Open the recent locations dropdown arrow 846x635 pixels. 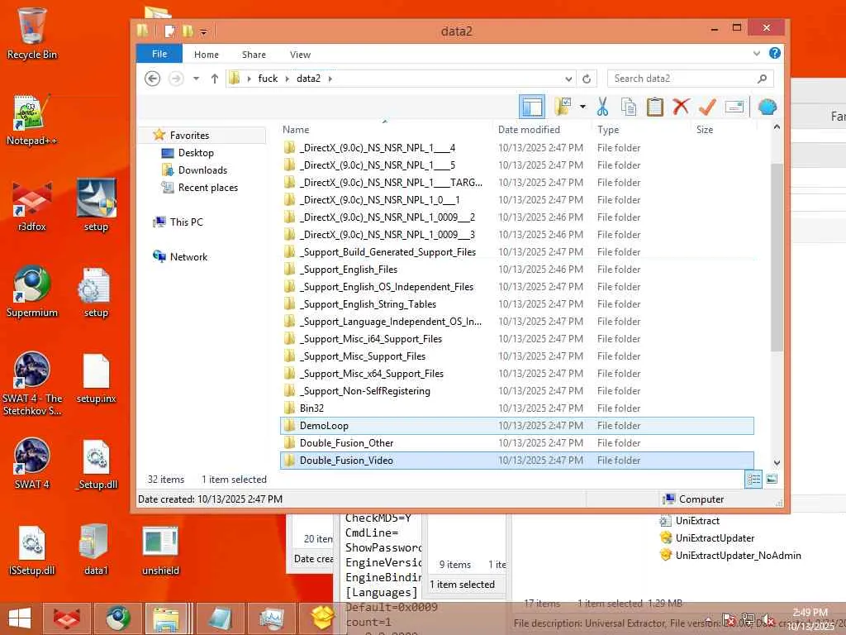coord(196,79)
